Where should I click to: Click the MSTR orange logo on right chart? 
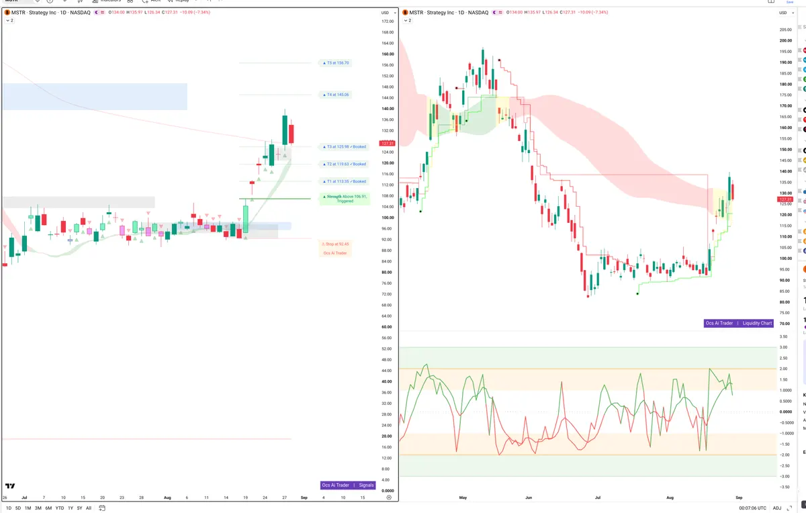[x=404, y=13]
